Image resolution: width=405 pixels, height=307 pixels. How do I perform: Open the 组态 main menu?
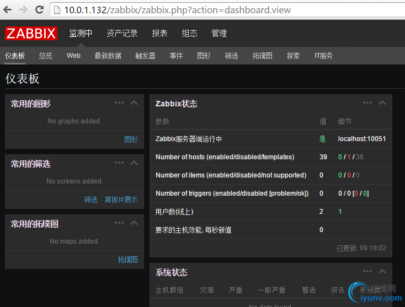pos(189,33)
